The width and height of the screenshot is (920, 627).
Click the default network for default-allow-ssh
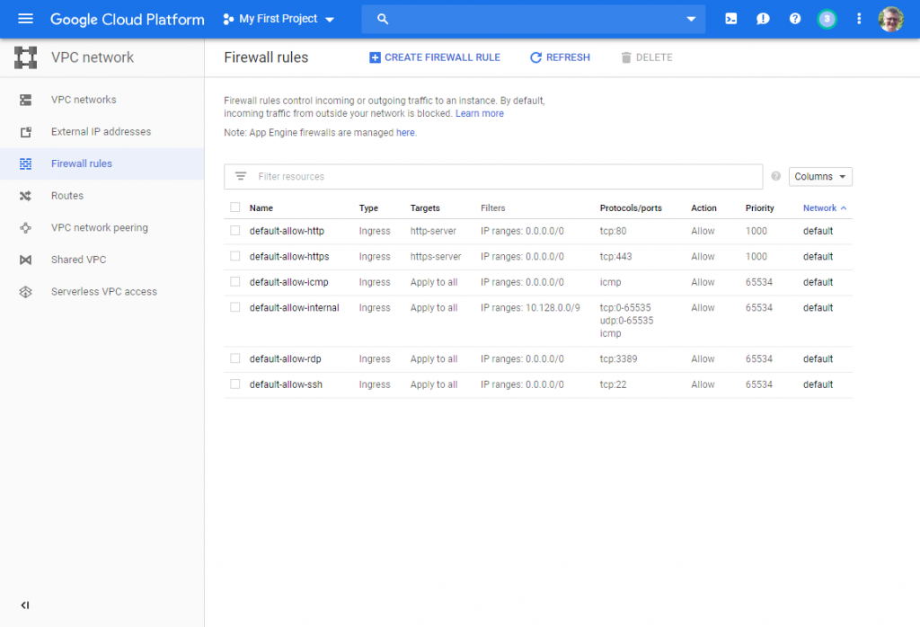click(818, 384)
